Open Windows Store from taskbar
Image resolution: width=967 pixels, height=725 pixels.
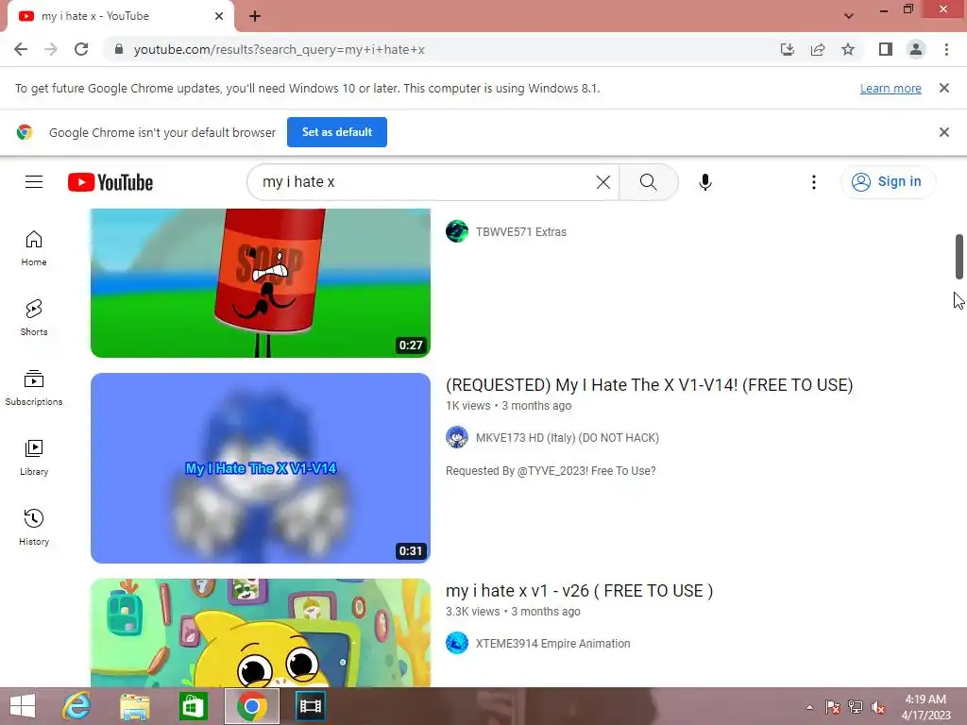click(193, 706)
